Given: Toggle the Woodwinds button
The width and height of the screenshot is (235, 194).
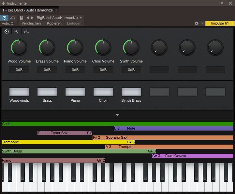Looking at the screenshot, I should click(19, 92).
